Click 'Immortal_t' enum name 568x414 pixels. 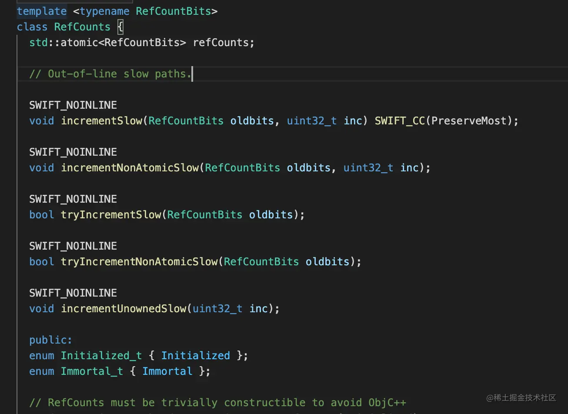tap(92, 371)
